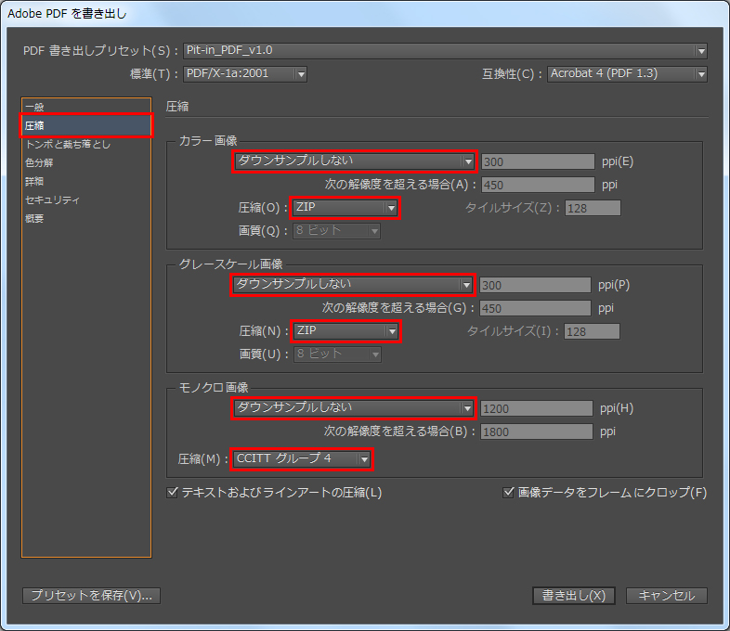
Task: Select 概要 category in sidebar
Action: point(34,218)
